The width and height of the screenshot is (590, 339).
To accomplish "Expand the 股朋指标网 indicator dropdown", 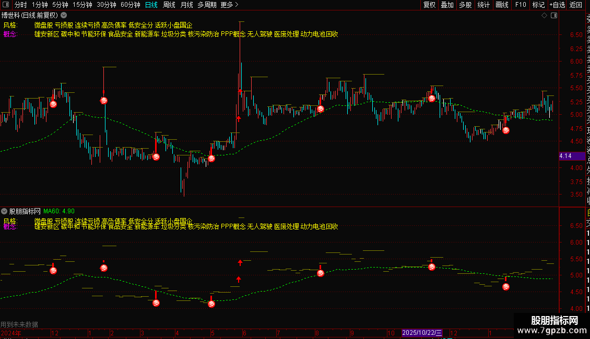I will coord(4,211).
